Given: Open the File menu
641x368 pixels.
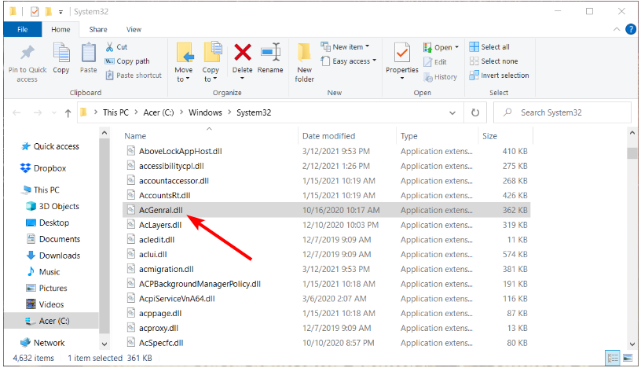Looking at the screenshot, I should pyautogui.click(x=23, y=29).
